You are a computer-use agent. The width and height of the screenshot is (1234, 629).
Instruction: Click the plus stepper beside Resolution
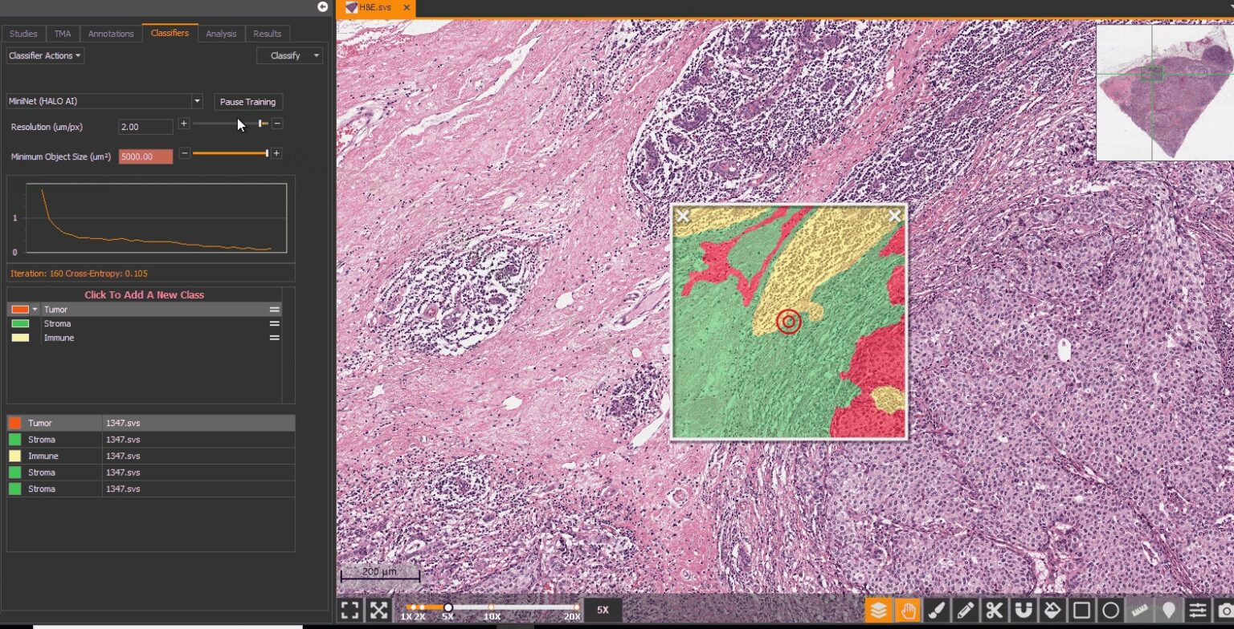coord(183,124)
